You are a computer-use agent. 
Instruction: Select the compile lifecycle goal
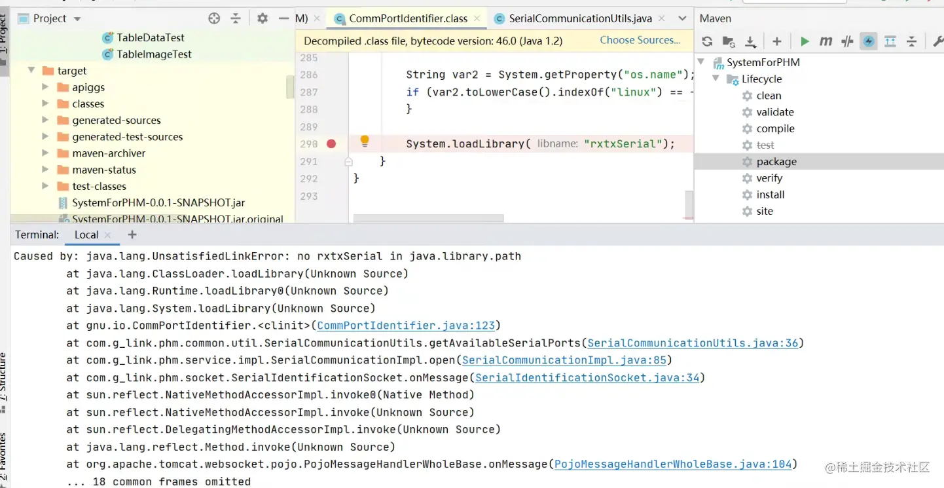(775, 128)
